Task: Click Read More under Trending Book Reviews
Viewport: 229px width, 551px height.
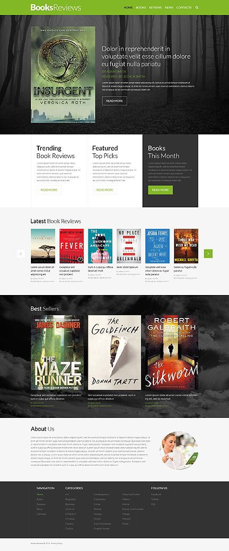Action: (x=49, y=190)
